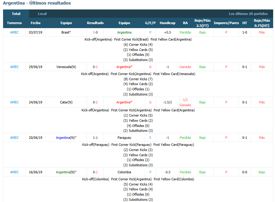Click the G/E/P column header
The width and height of the screenshot is (275, 202).
(x=150, y=23)
